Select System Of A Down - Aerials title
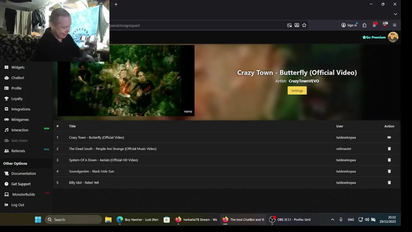 click(x=103, y=160)
